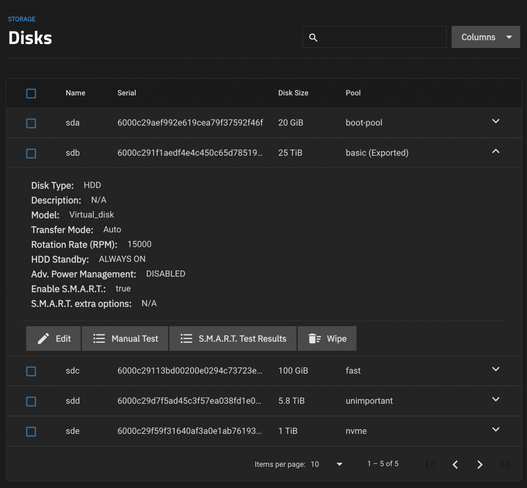
Task: Click the boot-pool pool name
Action: pyautogui.click(x=364, y=123)
